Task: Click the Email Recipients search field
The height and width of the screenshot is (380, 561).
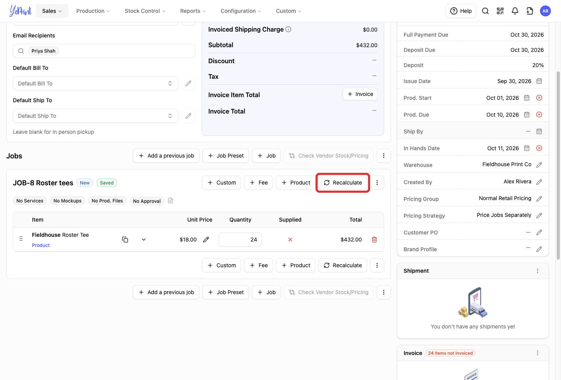Action: tap(104, 51)
